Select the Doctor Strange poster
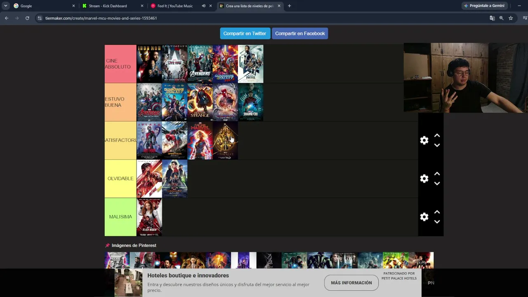528x297 pixels. (x=200, y=102)
